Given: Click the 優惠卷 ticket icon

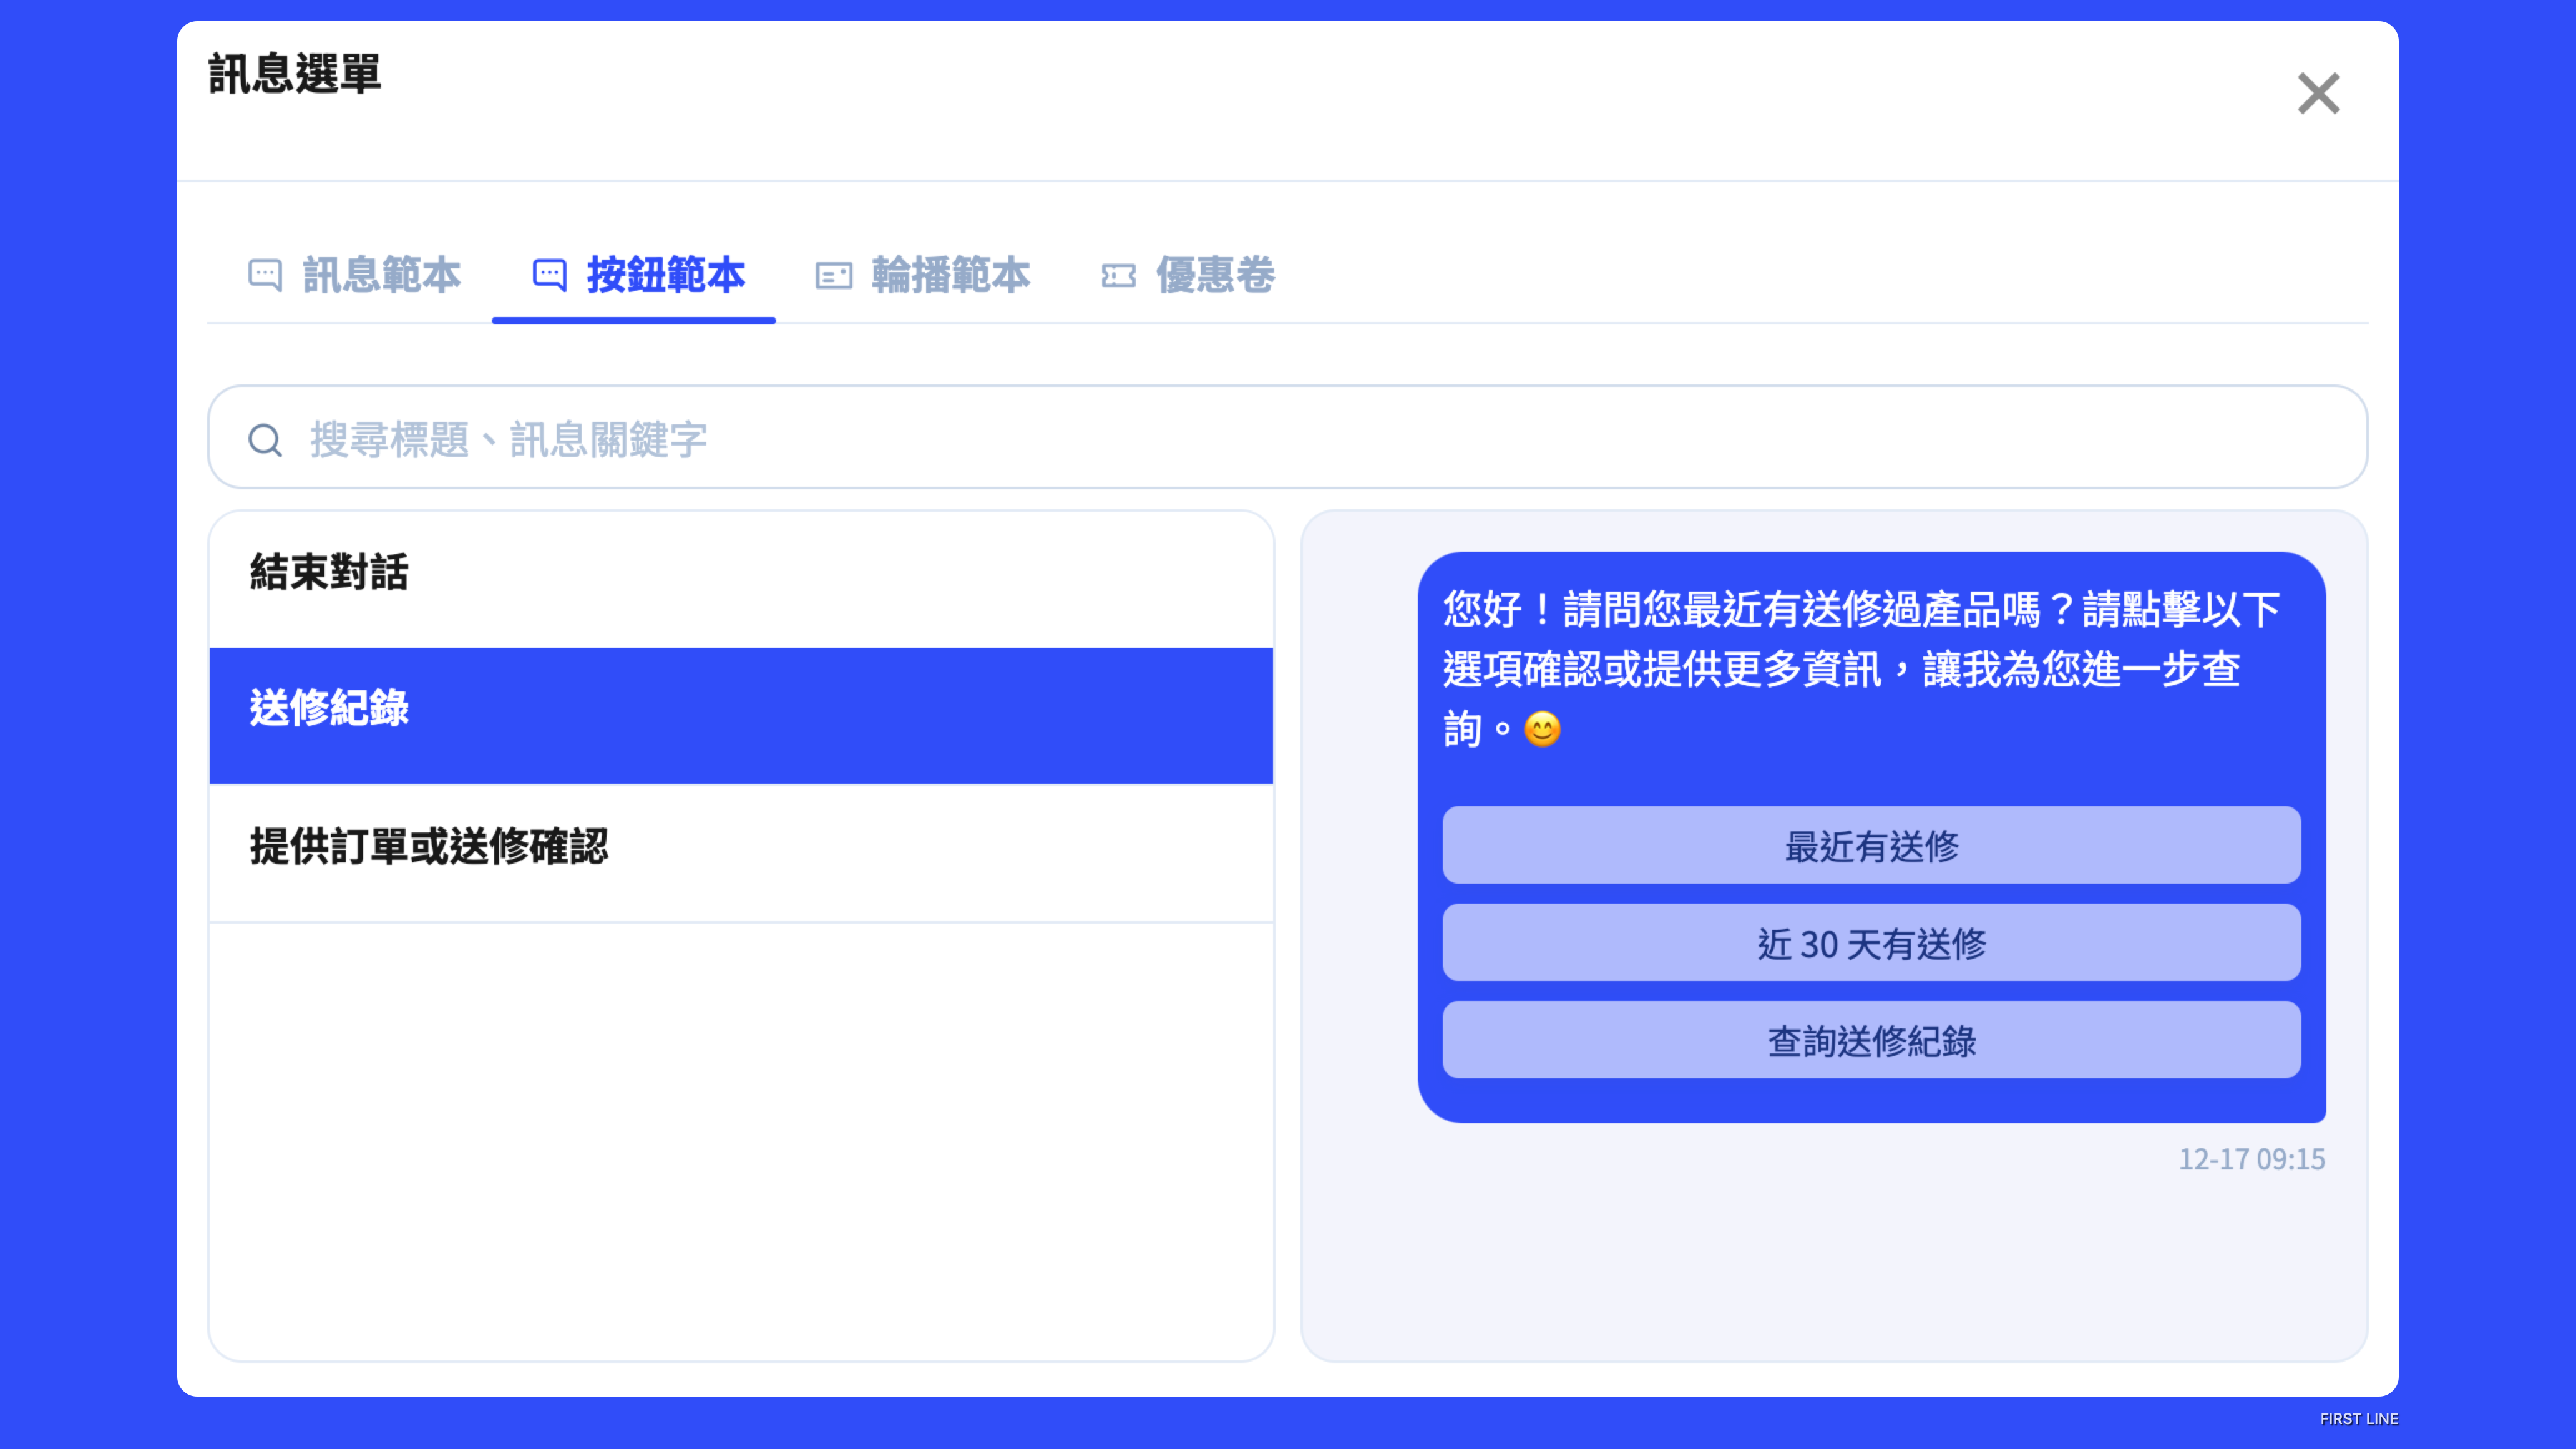Looking at the screenshot, I should point(1118,275).
